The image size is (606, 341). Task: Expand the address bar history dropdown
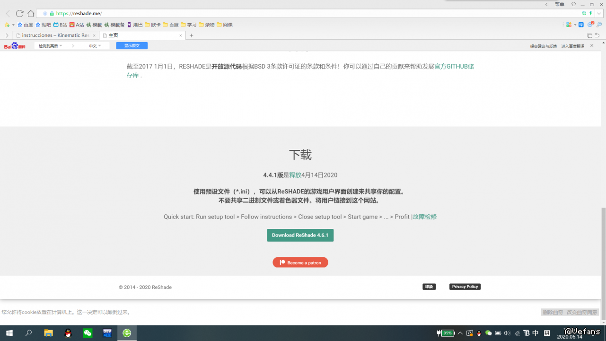point(599,13)
